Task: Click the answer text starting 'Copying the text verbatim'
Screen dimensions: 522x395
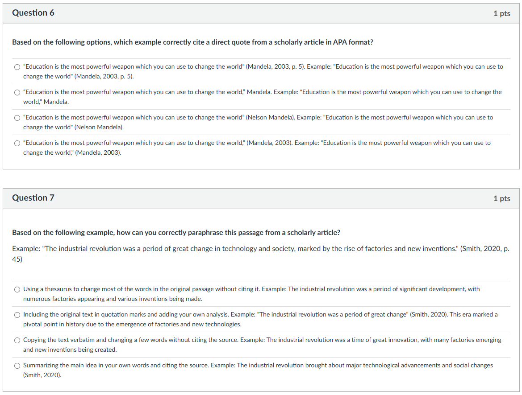Action: pos(262,345)
